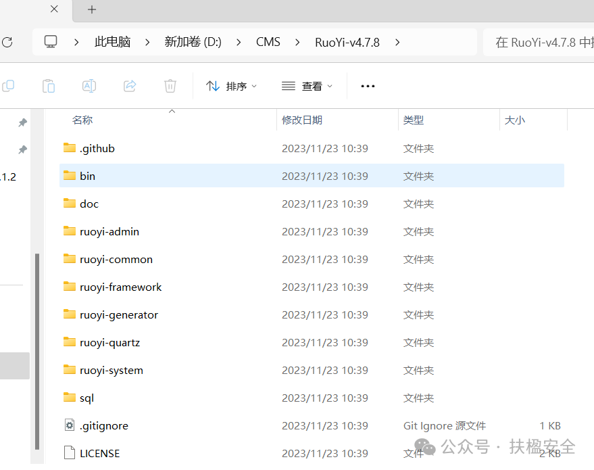Image resolution: width=594 pixels, height=470 pixels.
Task: Sort by 大小 column header
Action: click(515, 120)
